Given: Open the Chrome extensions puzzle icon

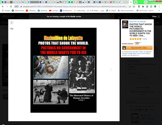Looking at the screenshot, I should [x=143, y=6].
